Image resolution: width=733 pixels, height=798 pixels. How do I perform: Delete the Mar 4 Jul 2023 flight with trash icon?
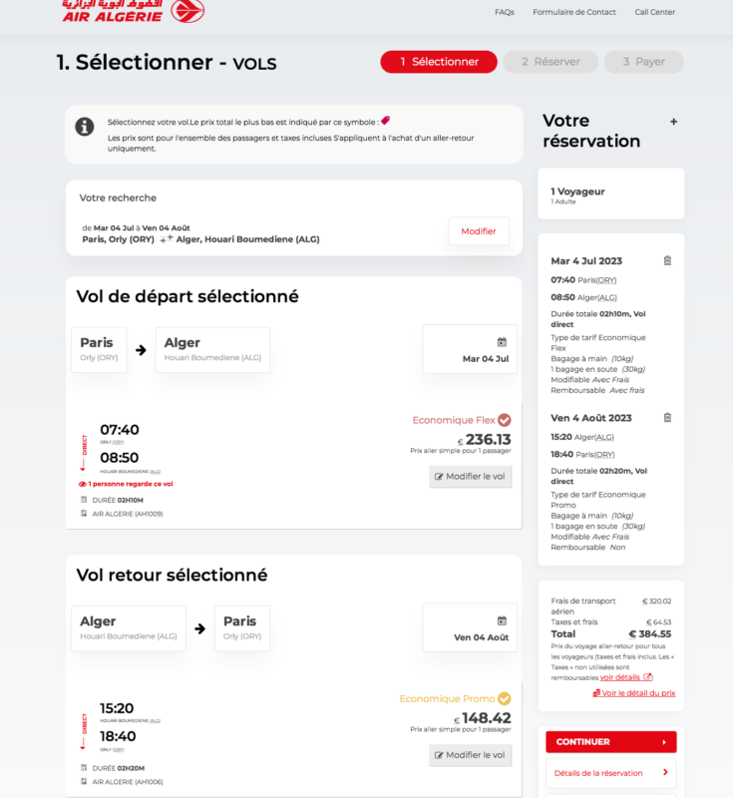pyautogui.click(x=667, y=260)
